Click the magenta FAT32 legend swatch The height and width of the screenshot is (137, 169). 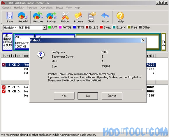(x=60, y=27)
